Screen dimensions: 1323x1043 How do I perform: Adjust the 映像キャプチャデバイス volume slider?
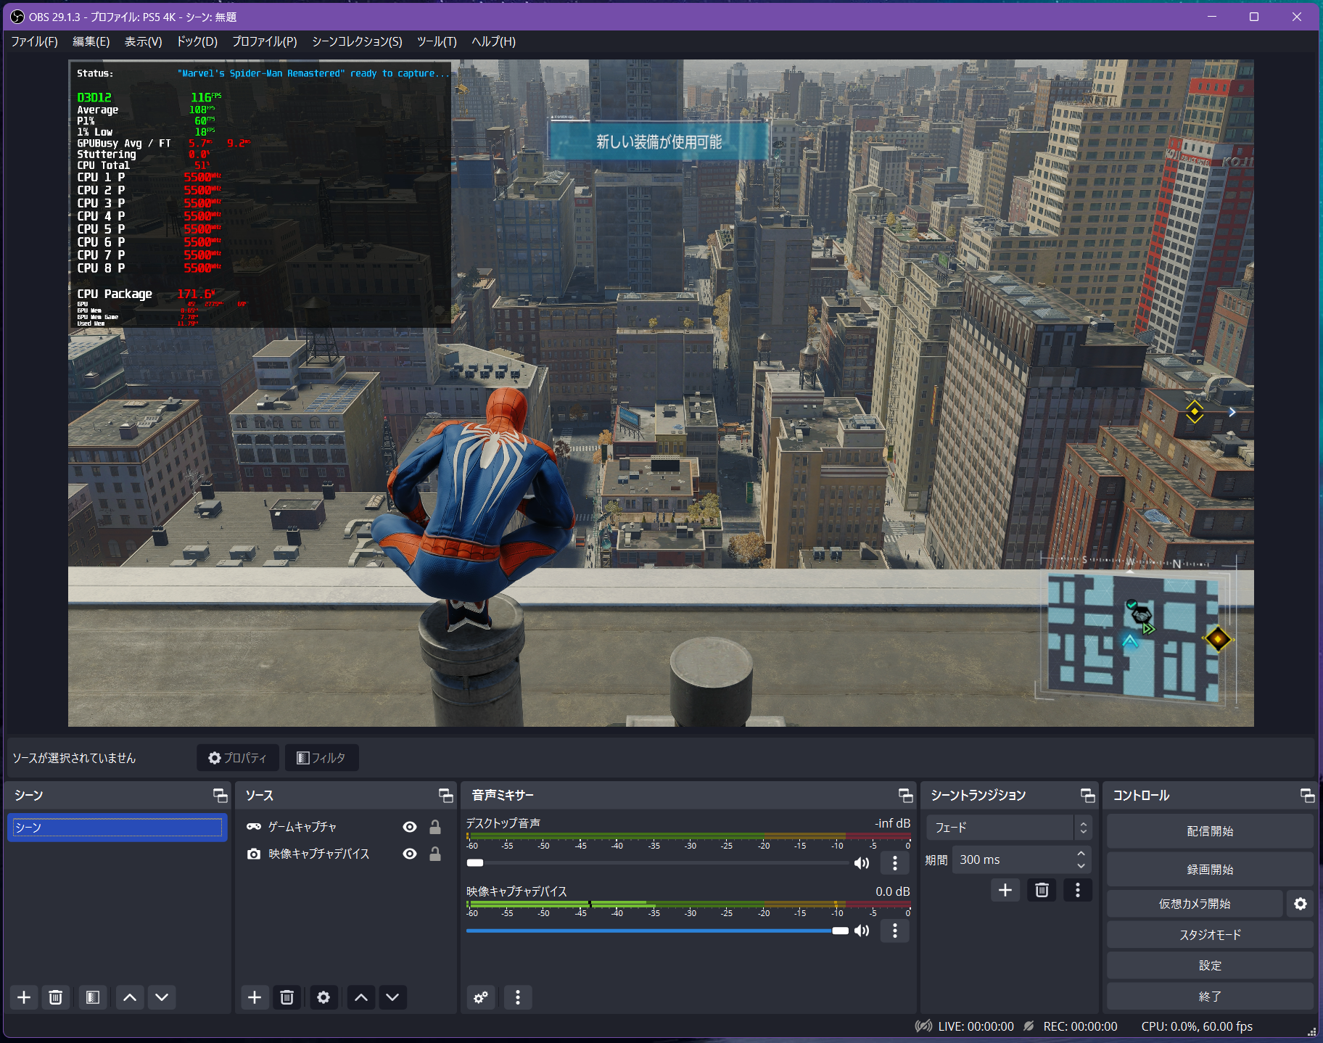coord(657,931)
